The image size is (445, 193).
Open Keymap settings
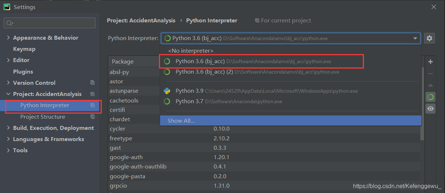pyautogui.click(x=24, y=49)
